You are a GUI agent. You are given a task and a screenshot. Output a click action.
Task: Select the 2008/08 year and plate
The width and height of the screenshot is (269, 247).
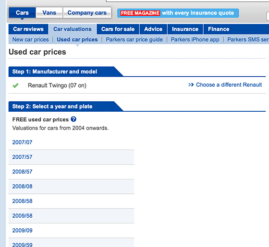tap(22, 187)
